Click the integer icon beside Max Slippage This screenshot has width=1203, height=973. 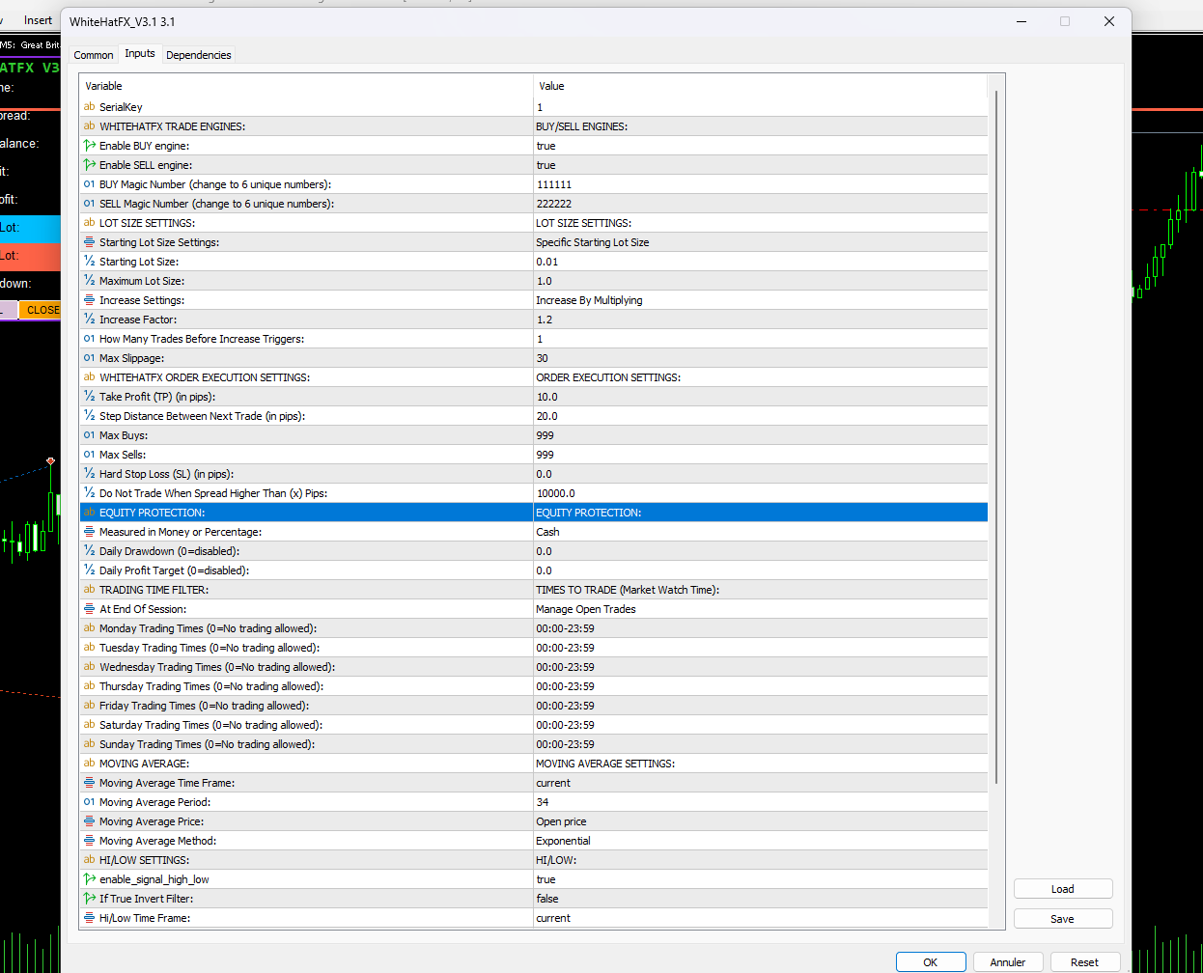click(89, 358)
